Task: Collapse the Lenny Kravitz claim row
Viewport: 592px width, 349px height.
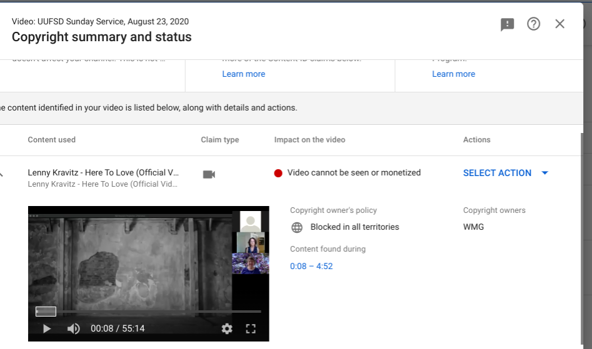Action: [x=1, y=174]
